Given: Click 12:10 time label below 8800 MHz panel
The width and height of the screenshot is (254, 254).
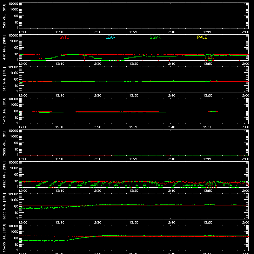Looking at the screenshot, I should tap(60, 223).
